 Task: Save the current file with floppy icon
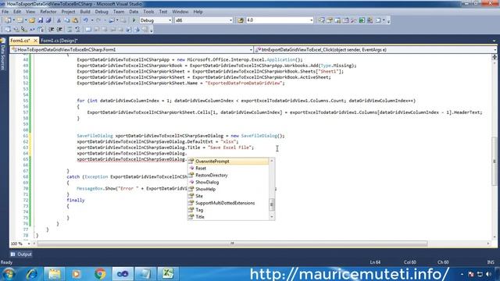(40, 20)
